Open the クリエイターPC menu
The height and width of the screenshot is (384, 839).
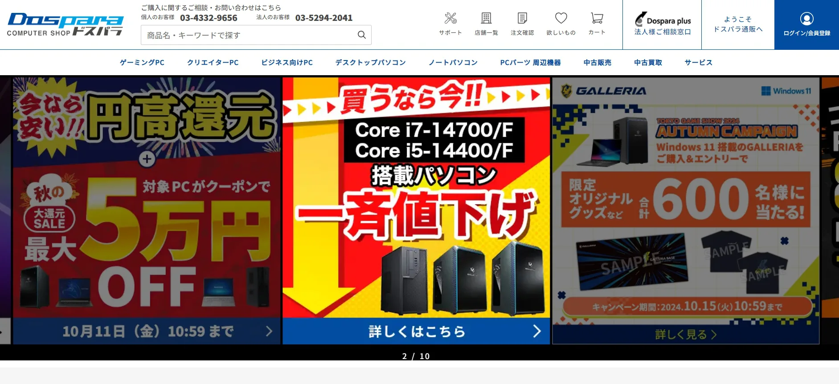click(x=213, y=63)
